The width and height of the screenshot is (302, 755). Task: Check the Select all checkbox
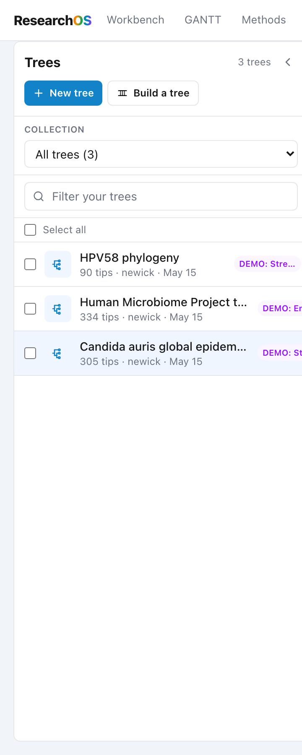pos(30,230)
